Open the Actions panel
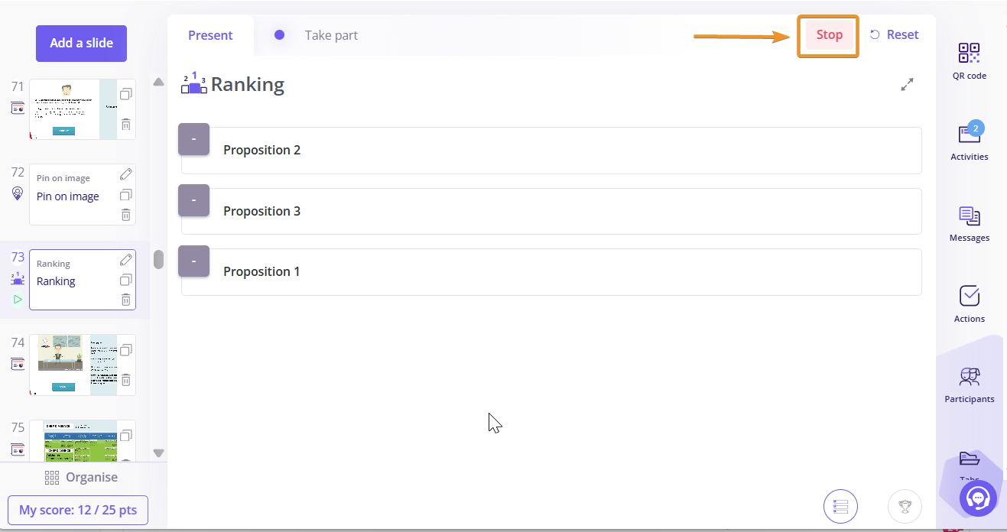The image size is (1007, 532). pos(969,303)
